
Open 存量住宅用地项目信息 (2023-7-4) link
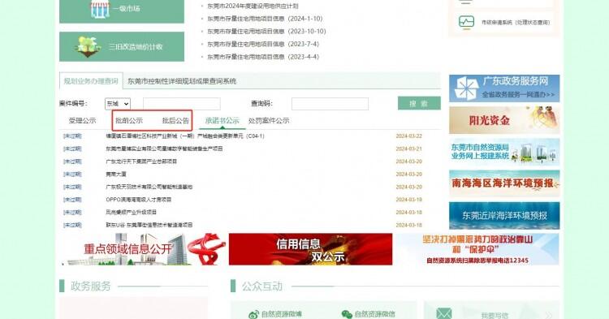(x=263, y=45)
